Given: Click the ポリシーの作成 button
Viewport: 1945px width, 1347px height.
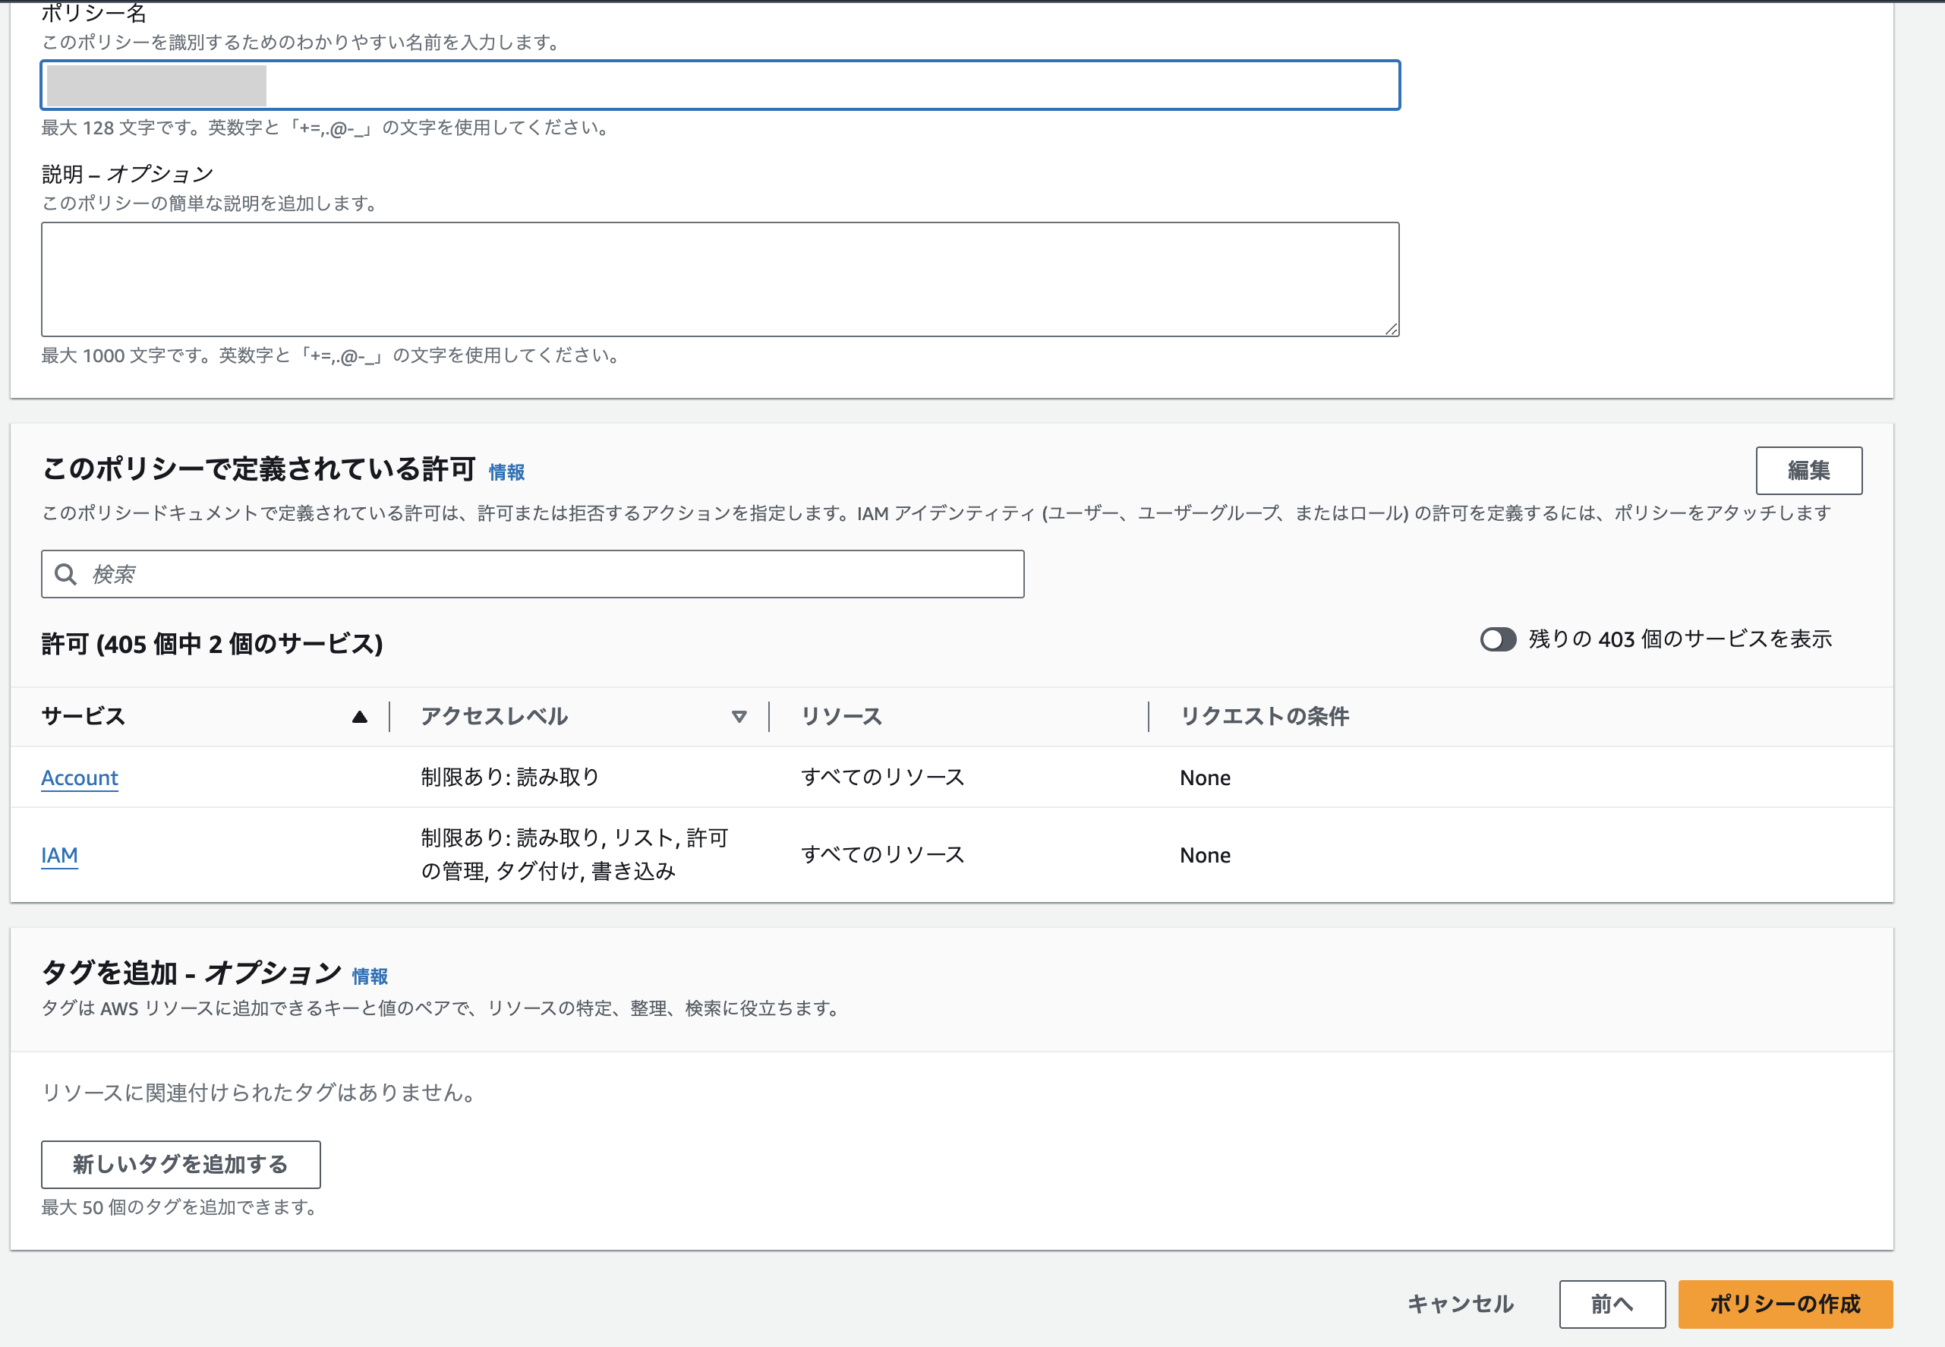Looking at the screenshot, I should click(1786, 1304).
